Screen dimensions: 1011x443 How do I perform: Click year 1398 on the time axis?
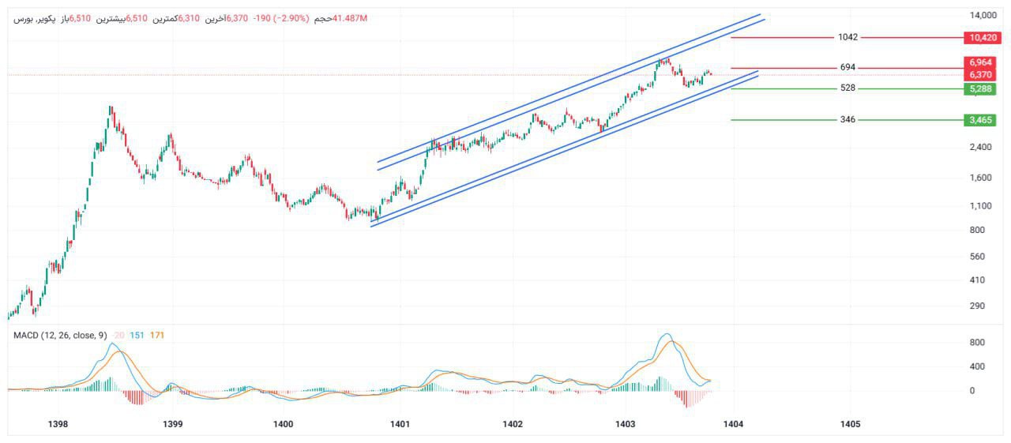[58, 425]
